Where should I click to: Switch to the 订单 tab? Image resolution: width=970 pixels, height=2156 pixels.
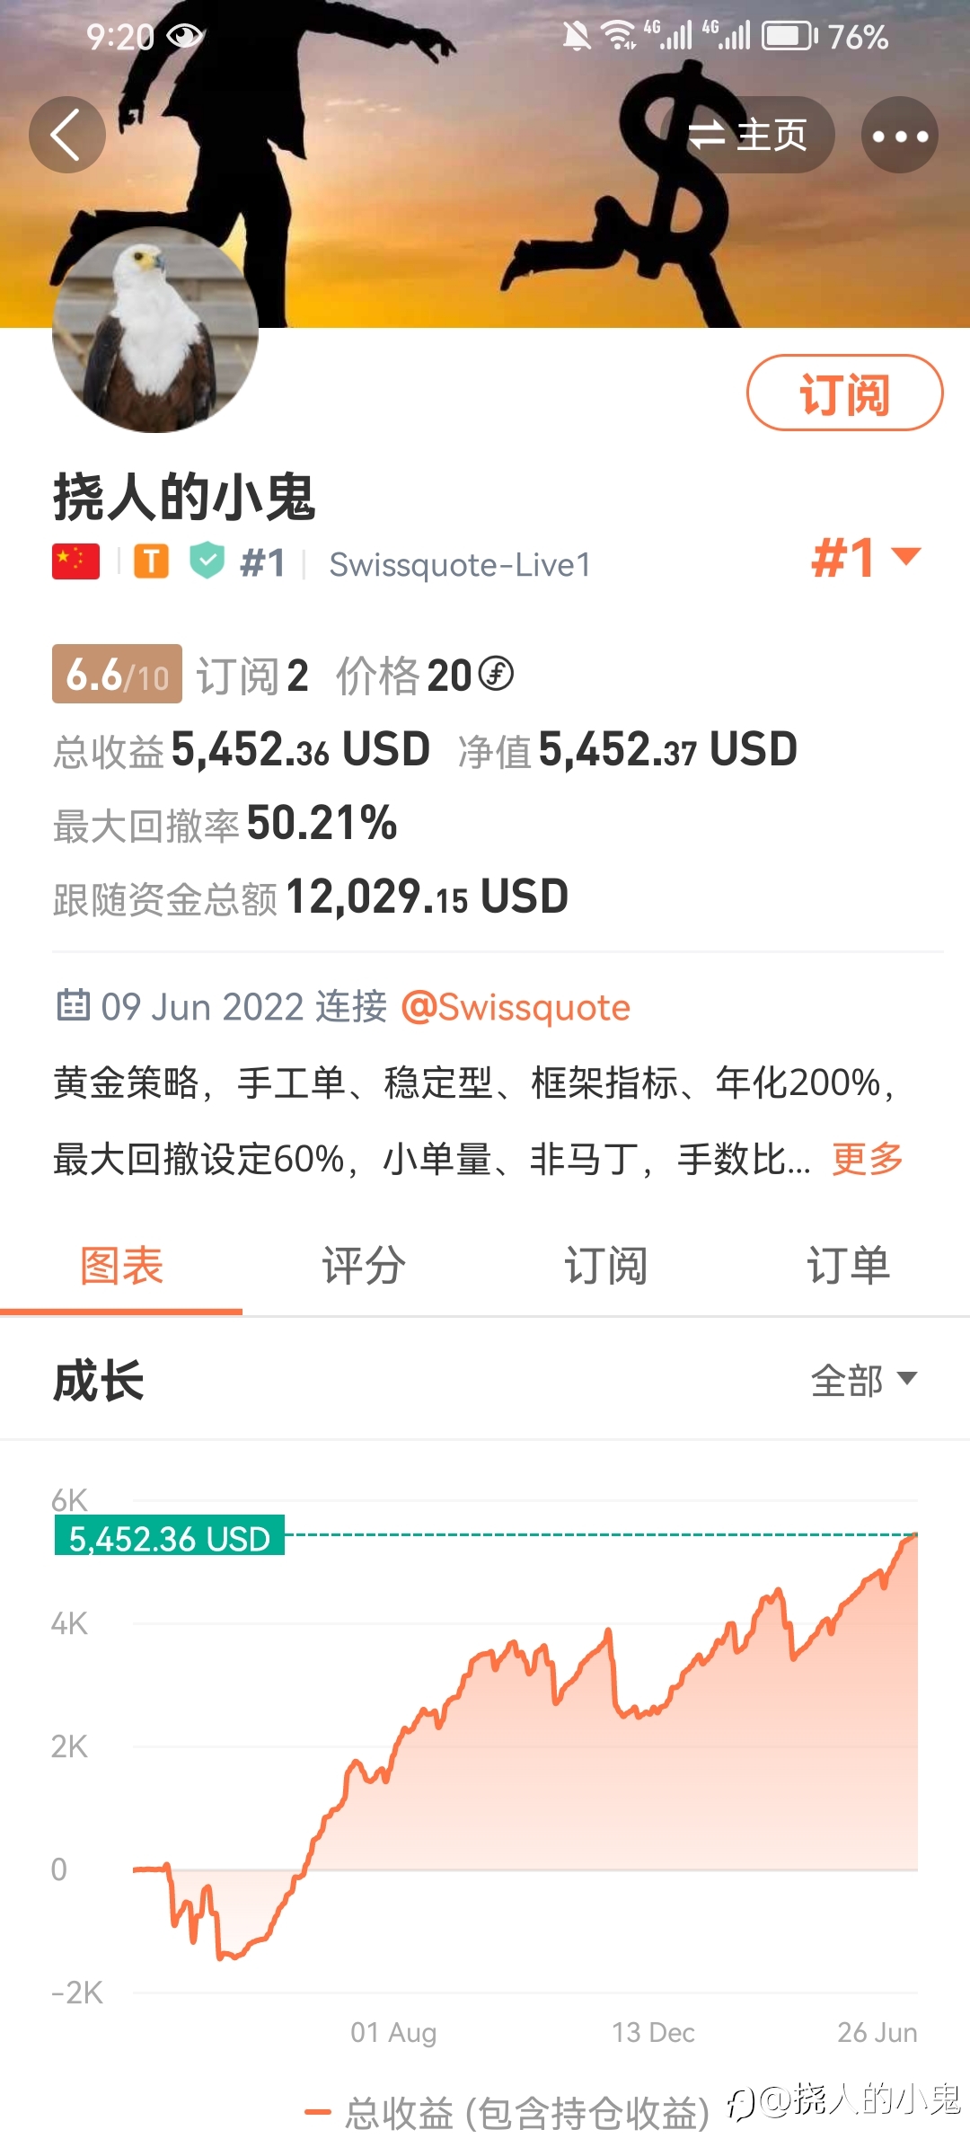pos(848,1266)
